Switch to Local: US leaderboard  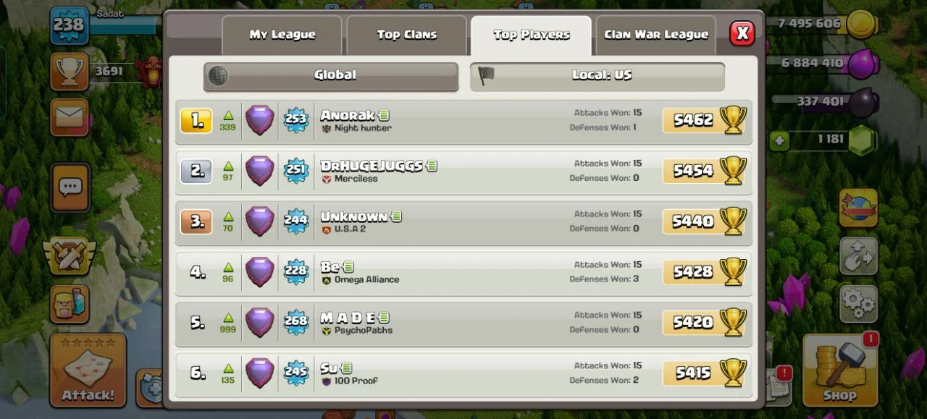(x=597, y=76)
